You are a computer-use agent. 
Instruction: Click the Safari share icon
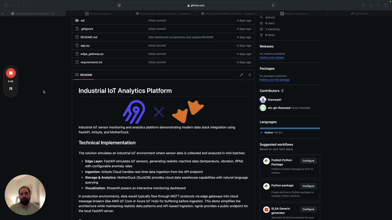pos(371,5)
